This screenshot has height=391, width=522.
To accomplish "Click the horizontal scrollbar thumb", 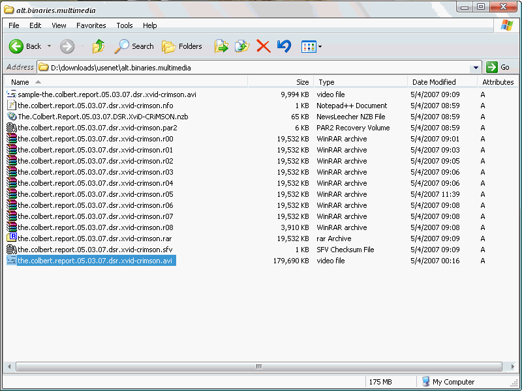I will 258,366.
